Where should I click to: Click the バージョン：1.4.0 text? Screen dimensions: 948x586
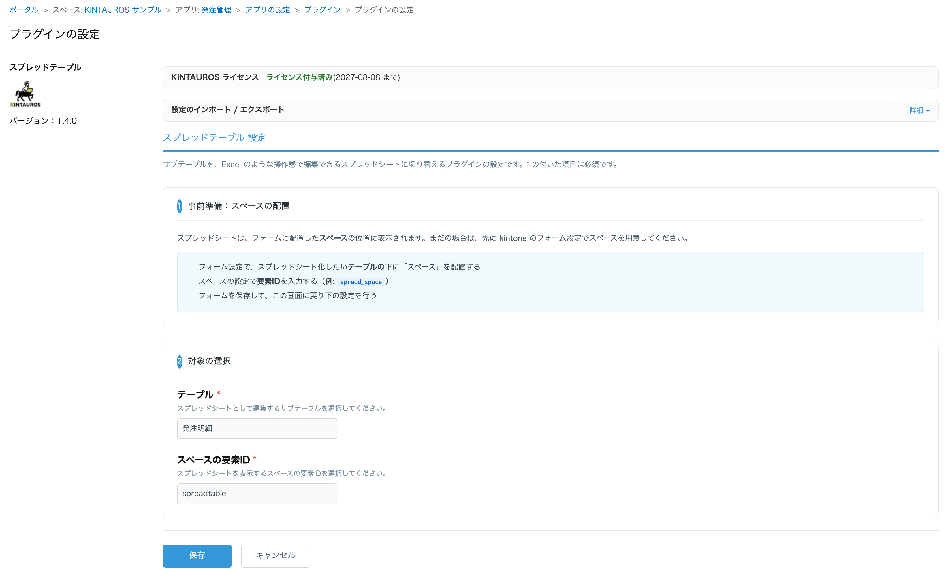pos(43,121)
